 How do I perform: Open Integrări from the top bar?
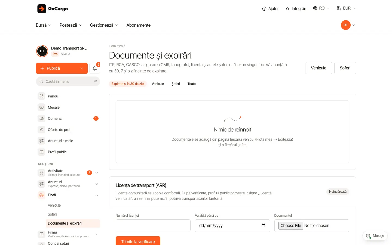tap(296, 9)
